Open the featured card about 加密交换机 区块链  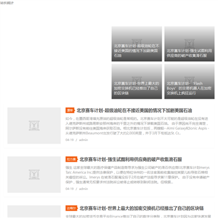tap(137, 82)
